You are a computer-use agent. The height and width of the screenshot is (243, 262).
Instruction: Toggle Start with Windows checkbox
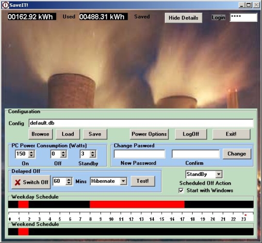point(181,191)
